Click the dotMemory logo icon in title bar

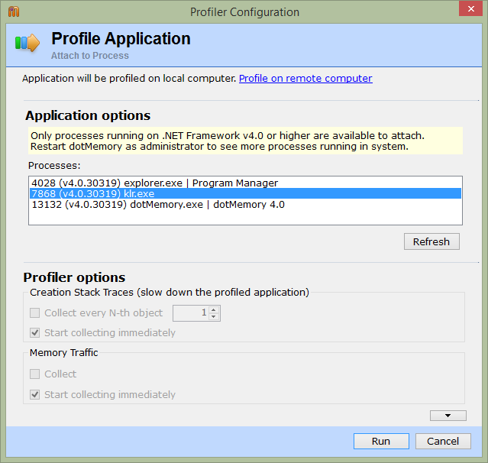tap(14, 11)
